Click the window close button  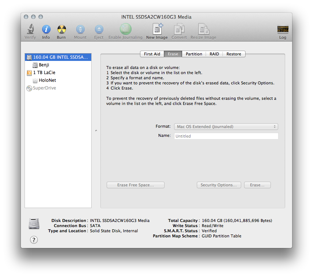click(26, 17)
